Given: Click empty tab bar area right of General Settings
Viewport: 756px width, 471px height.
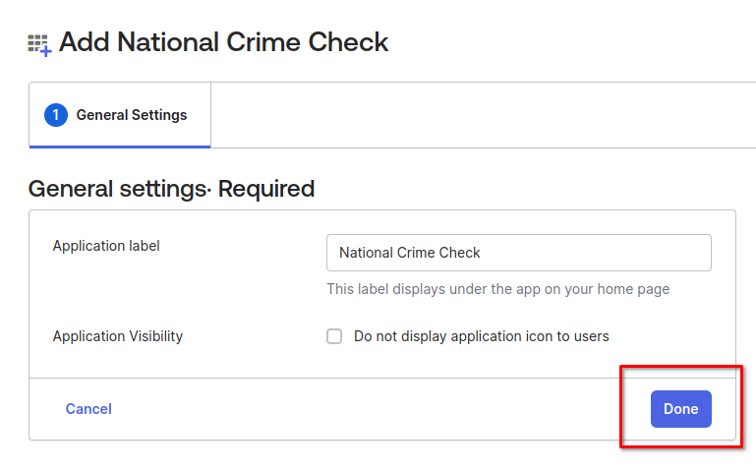Looking at the screenshot, I should pos(482,115).
